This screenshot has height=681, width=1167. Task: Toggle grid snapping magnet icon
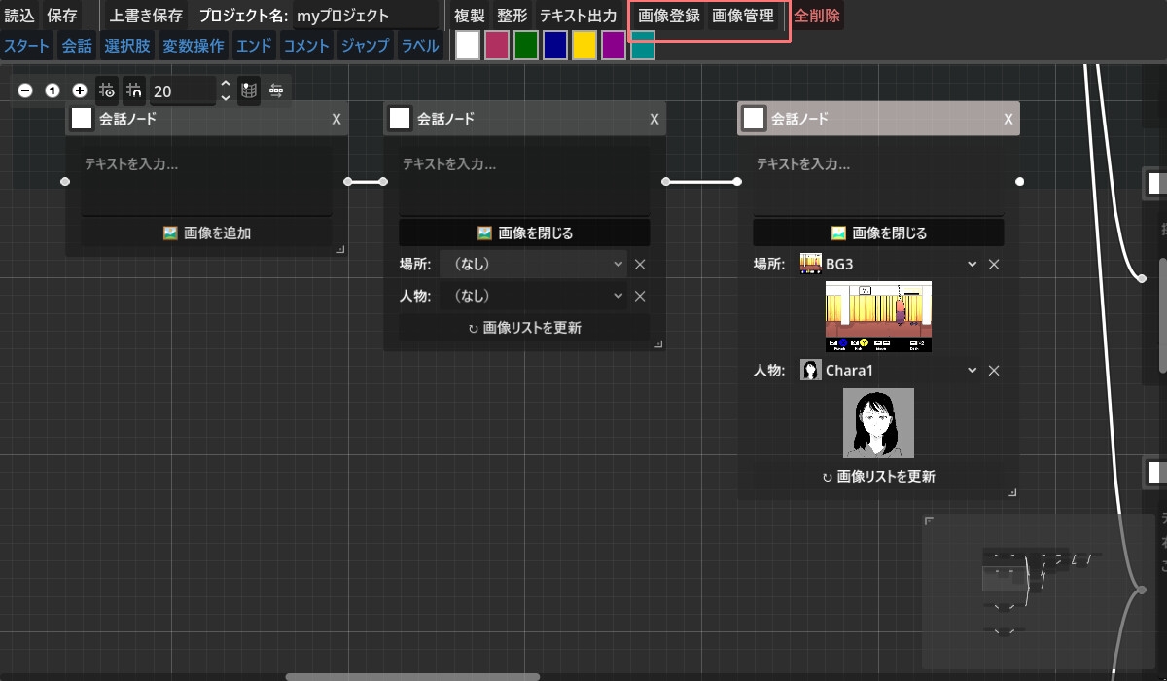(x=134, y=90)
